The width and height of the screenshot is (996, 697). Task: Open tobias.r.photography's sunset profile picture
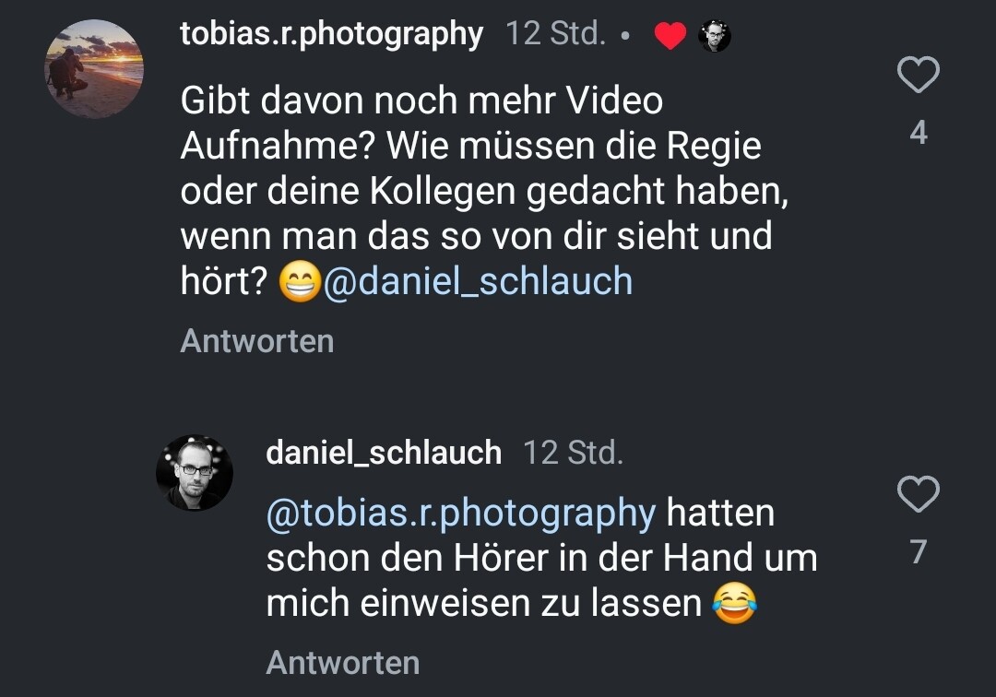(x=94, y=69)
